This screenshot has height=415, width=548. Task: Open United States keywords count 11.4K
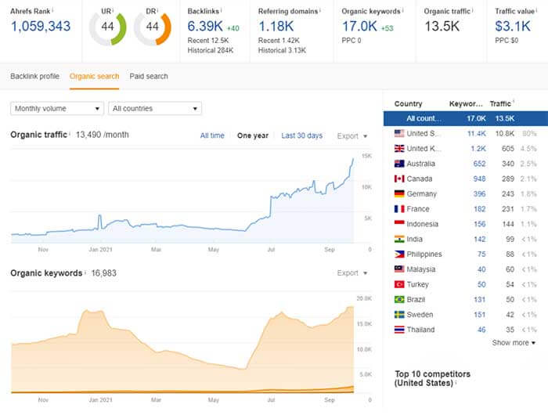click(x=477, y=134)
